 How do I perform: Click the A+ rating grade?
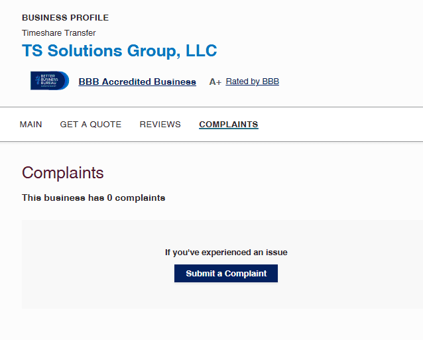(215, 82)
